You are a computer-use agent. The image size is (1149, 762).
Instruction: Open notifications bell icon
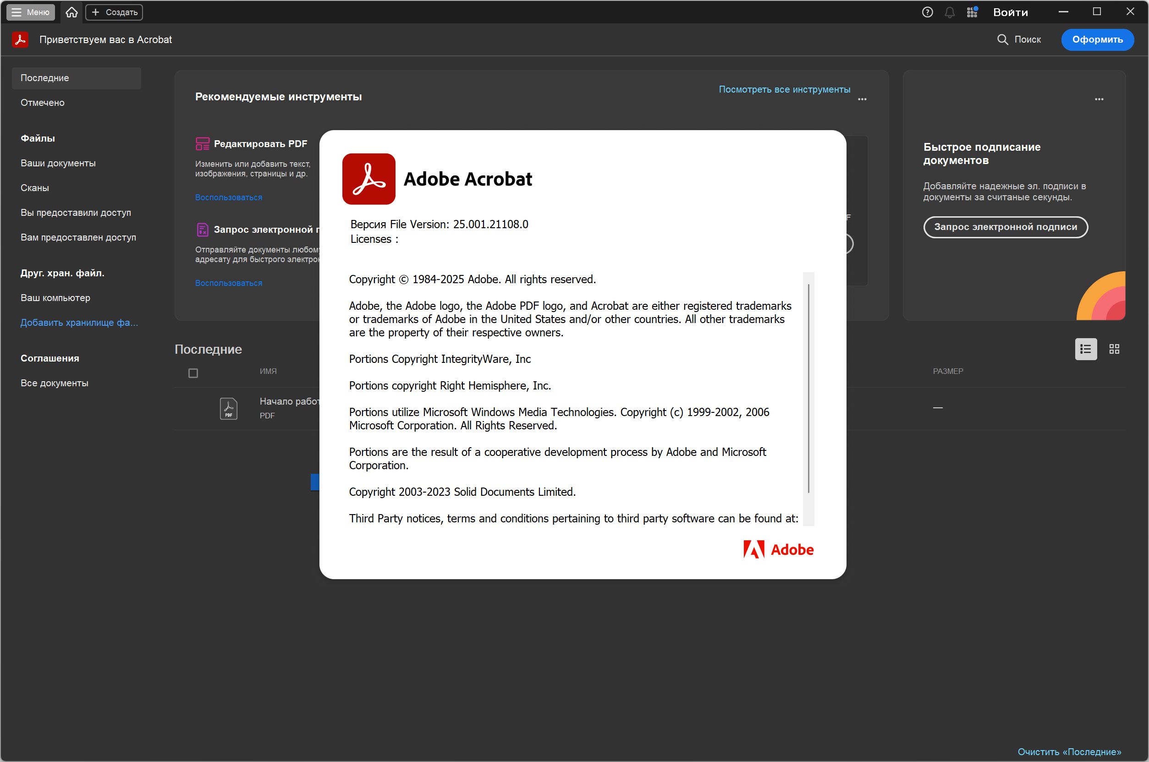[x=949, y=12]
